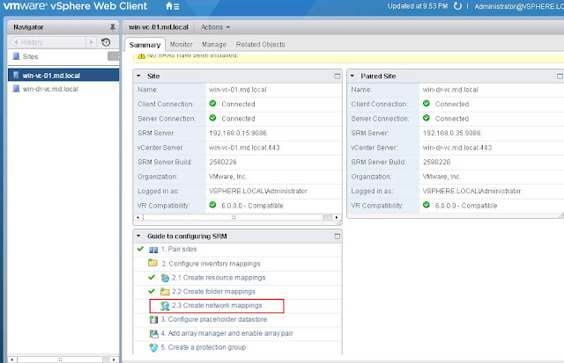Screen dimensions: 564x363
Task: Click Paired Site Client Connection status icon
Action: 427,104
